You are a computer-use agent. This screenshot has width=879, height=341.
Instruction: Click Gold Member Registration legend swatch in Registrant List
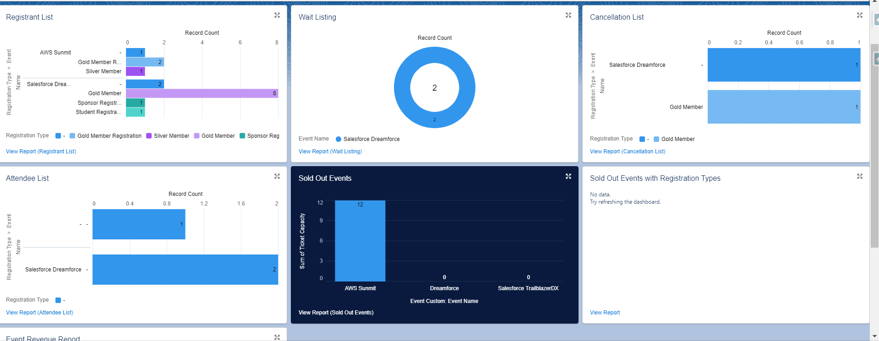point(72,136)
